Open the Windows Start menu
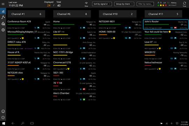The image size is (189, 126). [x=3, y=123]
